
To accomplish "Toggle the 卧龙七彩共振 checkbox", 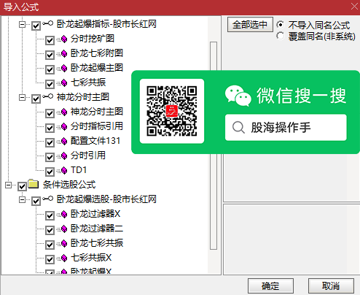I will coord(50,245).
